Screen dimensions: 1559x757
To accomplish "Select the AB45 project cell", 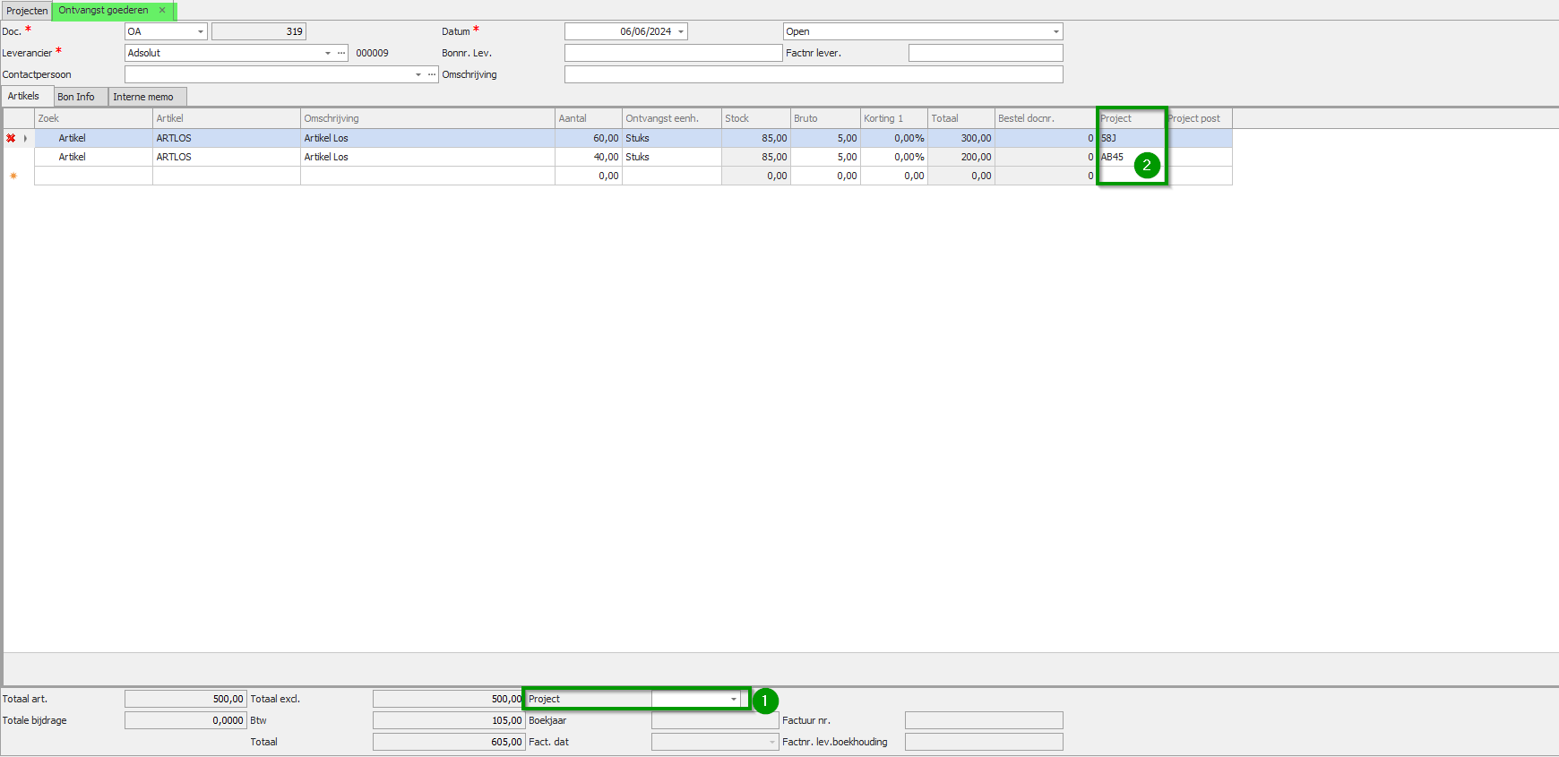I will pyautogui.click(x=1131, y=157).
